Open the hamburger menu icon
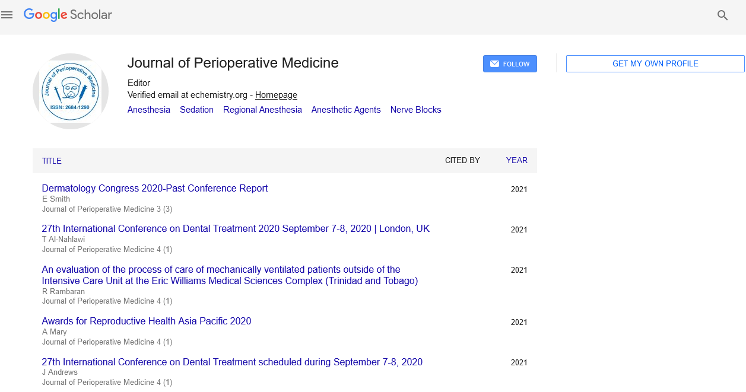 click(7, 15)
